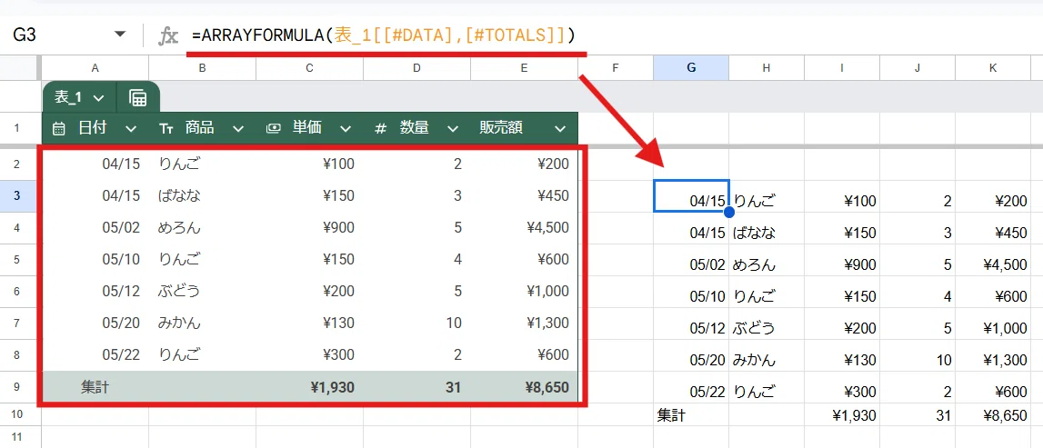
Task: Open the 単価 column dropdown arrow
Action: [x=346, y=129]
